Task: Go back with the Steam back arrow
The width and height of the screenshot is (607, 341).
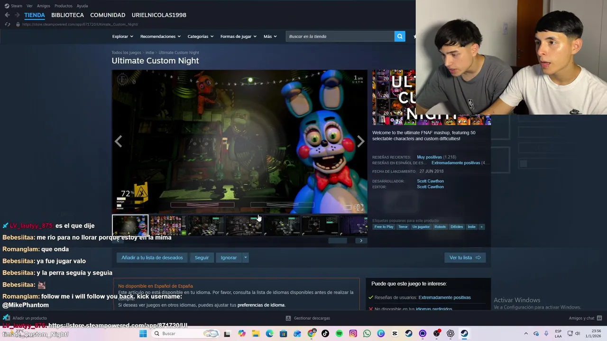Action: point(7,15)
